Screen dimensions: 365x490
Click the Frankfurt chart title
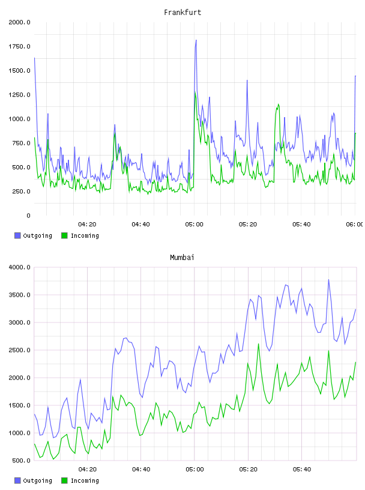(182, 13)
